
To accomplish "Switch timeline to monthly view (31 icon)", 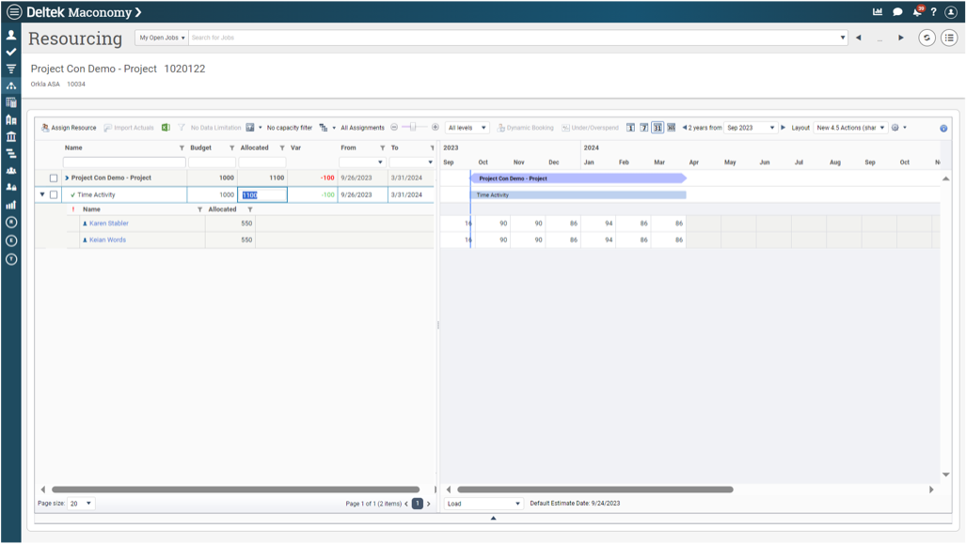I will point(657,128).
